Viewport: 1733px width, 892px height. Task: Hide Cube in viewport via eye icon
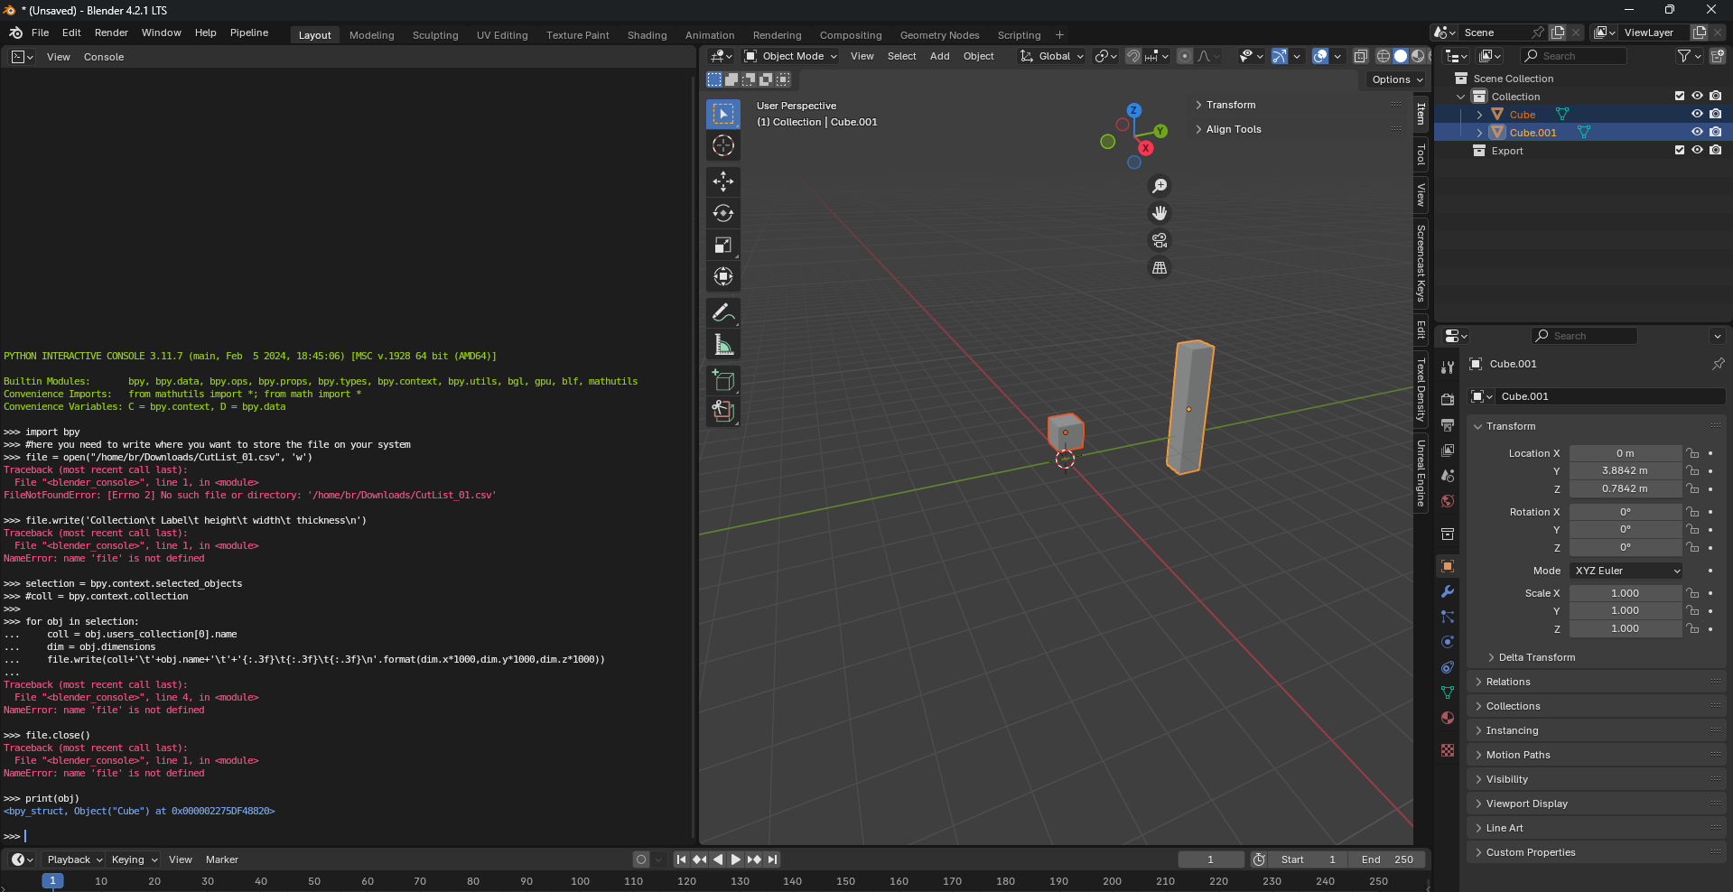pos(1697,114)
